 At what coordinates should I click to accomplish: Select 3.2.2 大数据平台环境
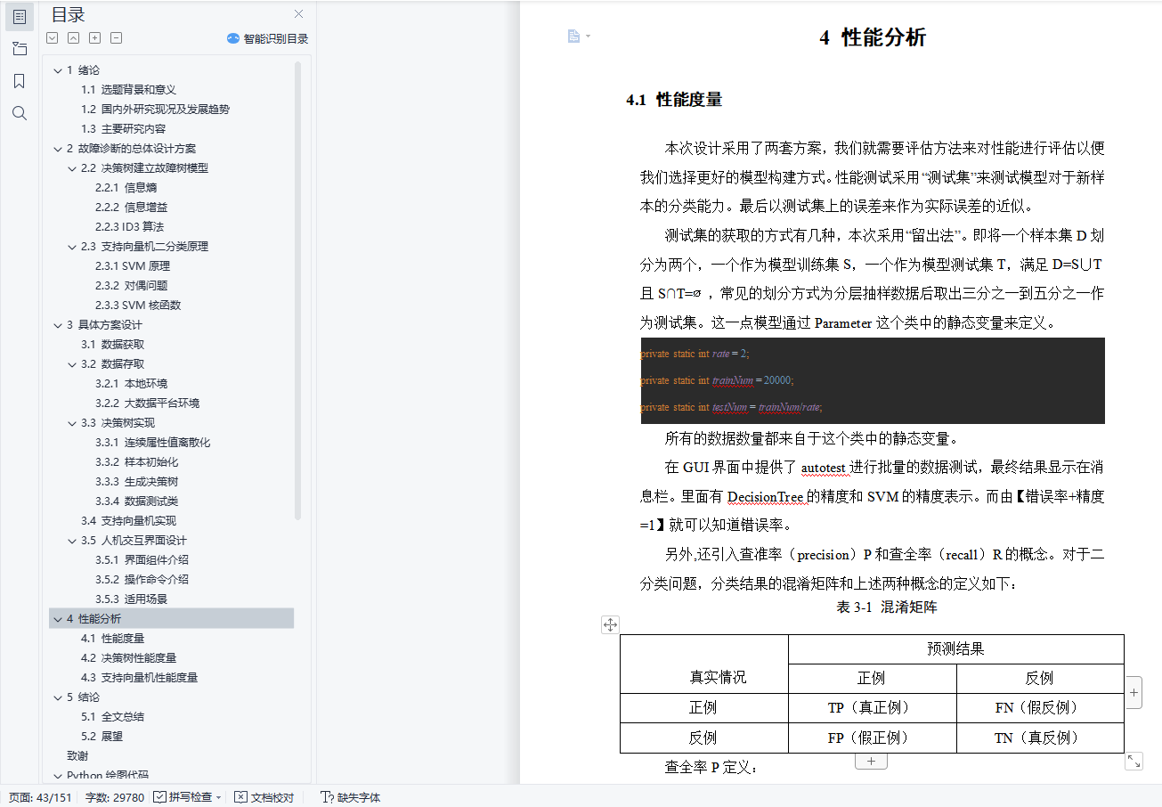[148, 403]
